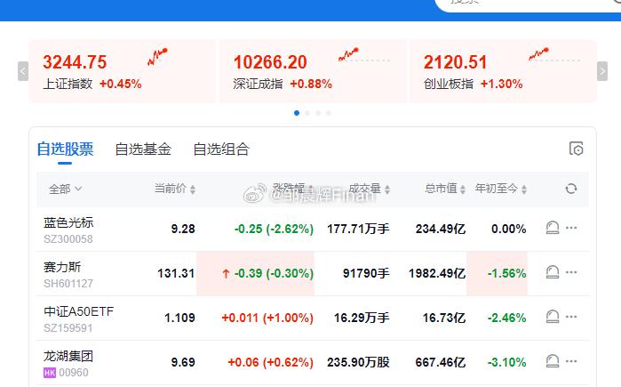Click the previous index carousel arrow

coord(23,71)
